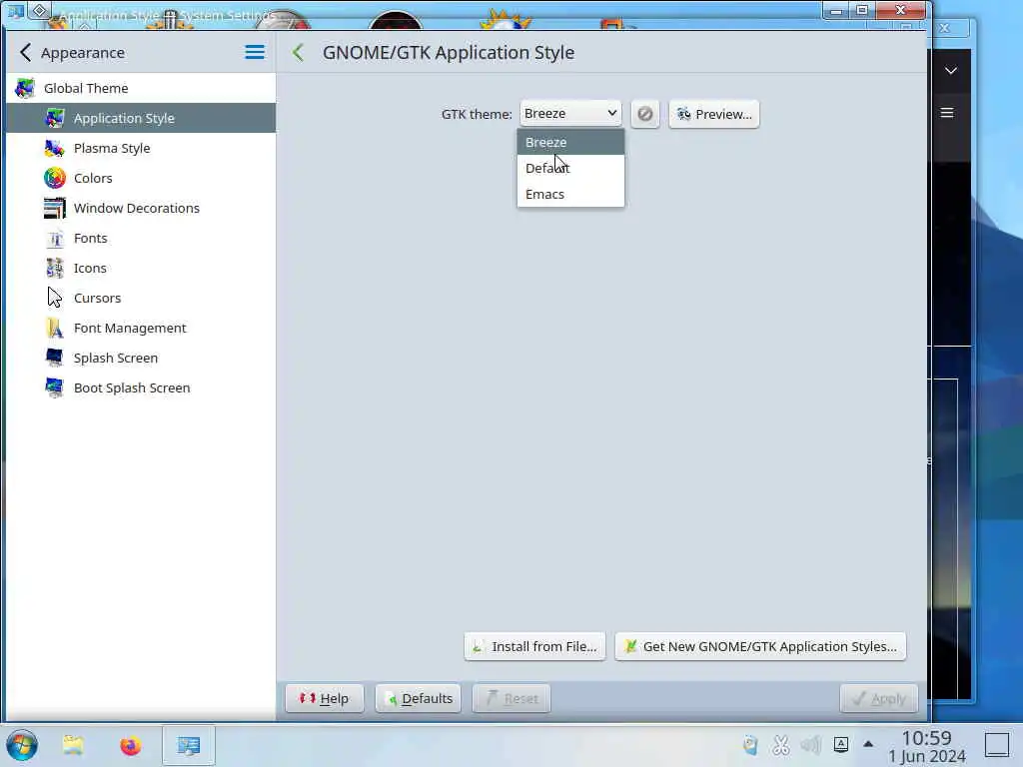Open the window menu icon in the title bar
Screen dimensions: 1023x767
16,11
